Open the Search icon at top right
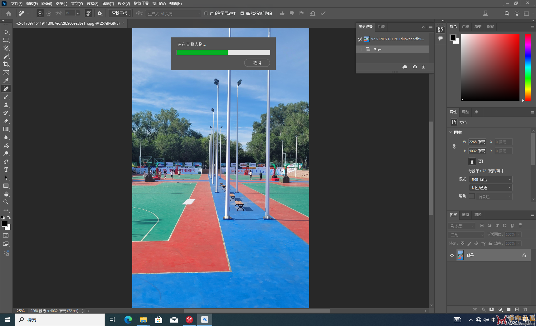Image resolution: width=536 pixels, height=326 pixels. pos(507,13)
